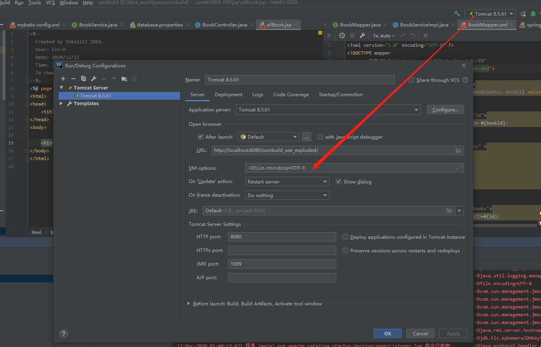This screenshot has width=541, height=347.
Task: Enable with JavaScript debugger checkbox
Action: [x=320, y=137]
